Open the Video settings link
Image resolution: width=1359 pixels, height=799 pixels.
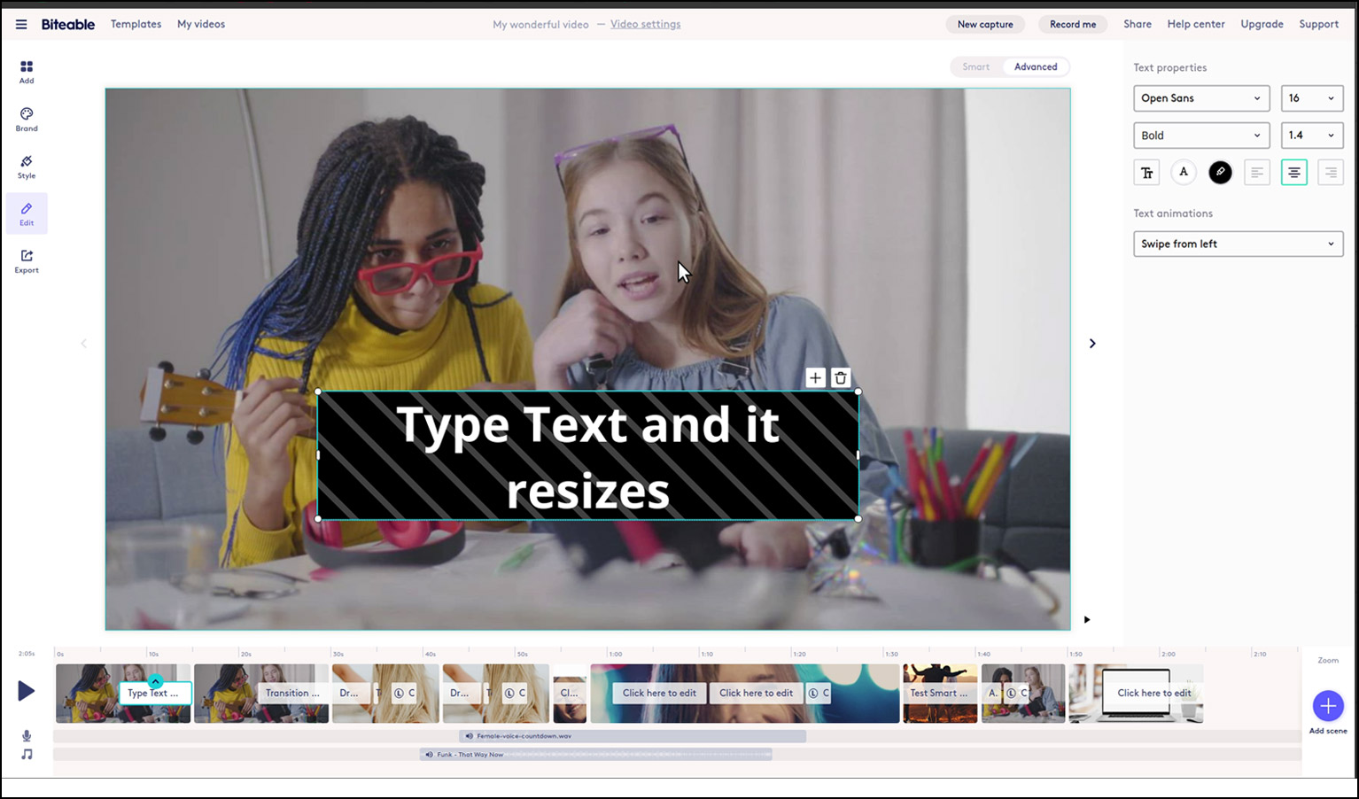coord(645,25)
